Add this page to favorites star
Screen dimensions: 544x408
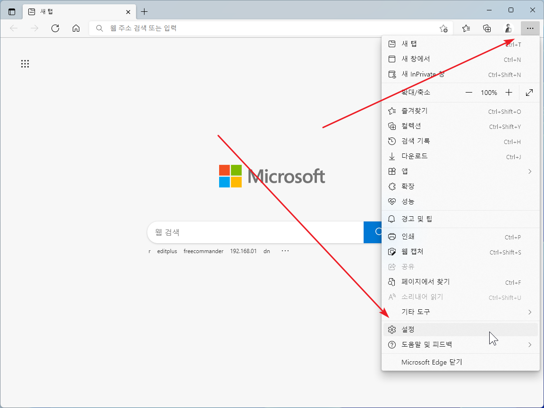pyautogui.click(x=443, y=28)
